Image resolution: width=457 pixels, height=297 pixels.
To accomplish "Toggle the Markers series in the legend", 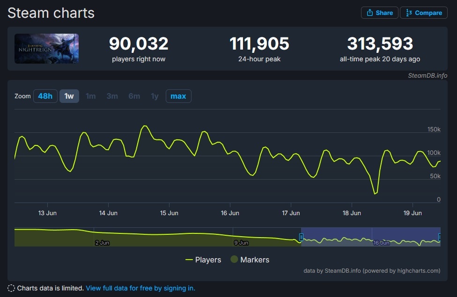I will tap(250, 260).
